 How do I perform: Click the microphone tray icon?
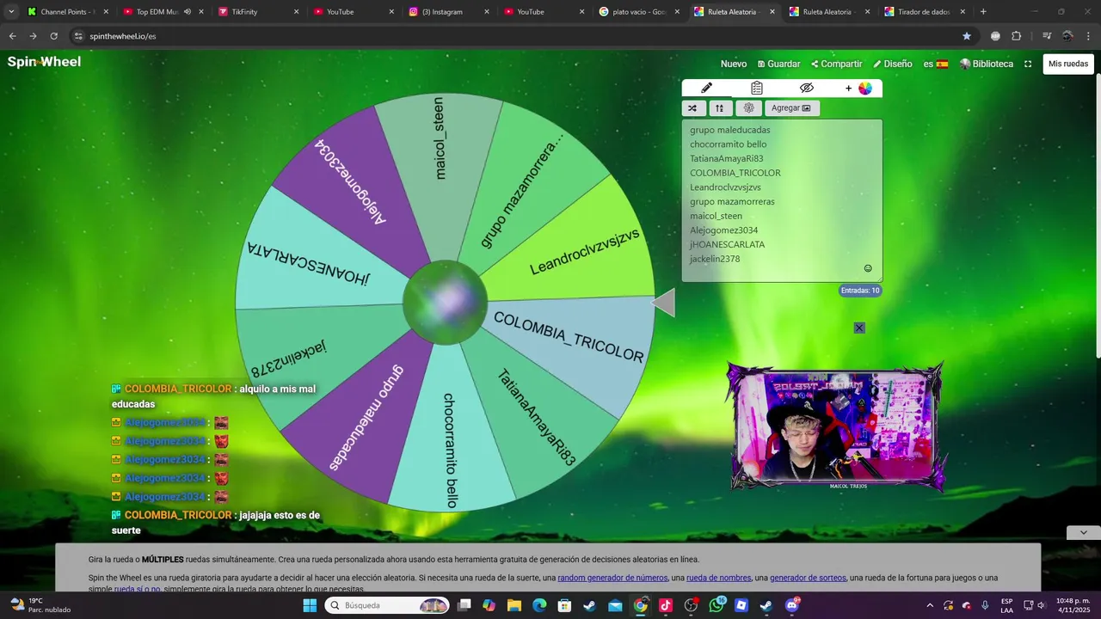(x=985, y=605)
